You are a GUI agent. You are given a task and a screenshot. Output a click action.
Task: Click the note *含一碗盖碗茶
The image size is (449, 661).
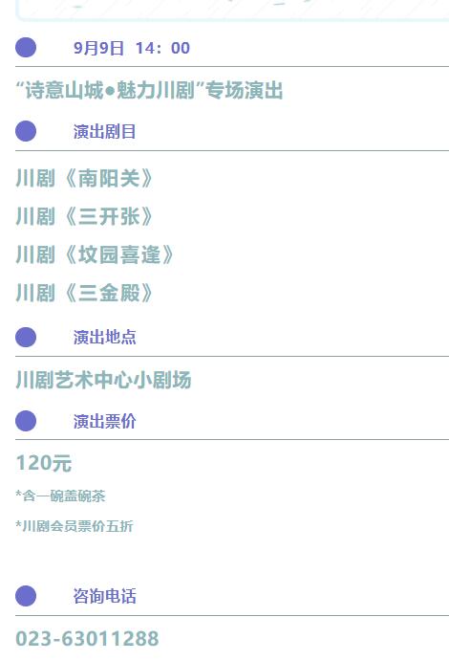[60, 496]
